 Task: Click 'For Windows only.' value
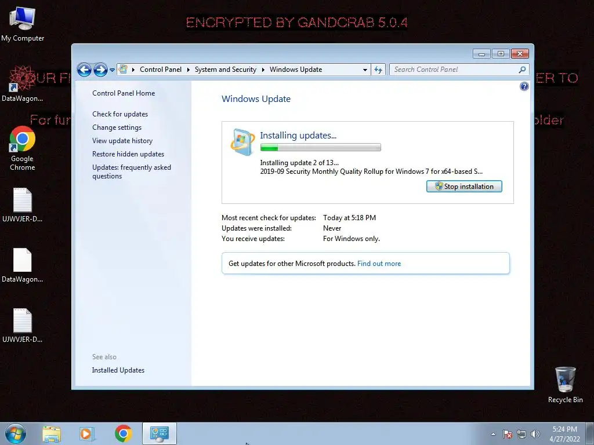click(x=351, y=239)
